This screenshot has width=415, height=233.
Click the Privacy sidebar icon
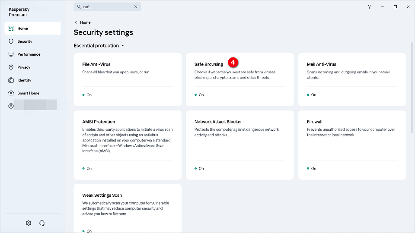pyautogui.click(x=11, y=67)
